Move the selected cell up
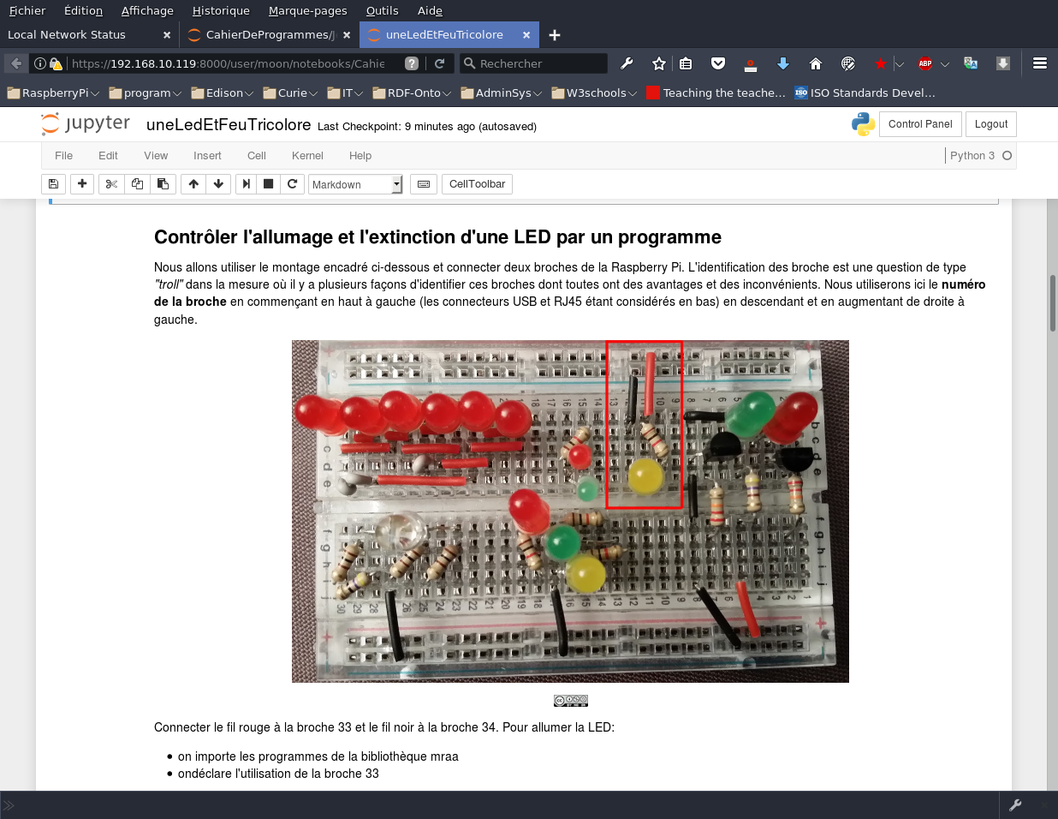 pyautogui.click(x=193, y=183)
